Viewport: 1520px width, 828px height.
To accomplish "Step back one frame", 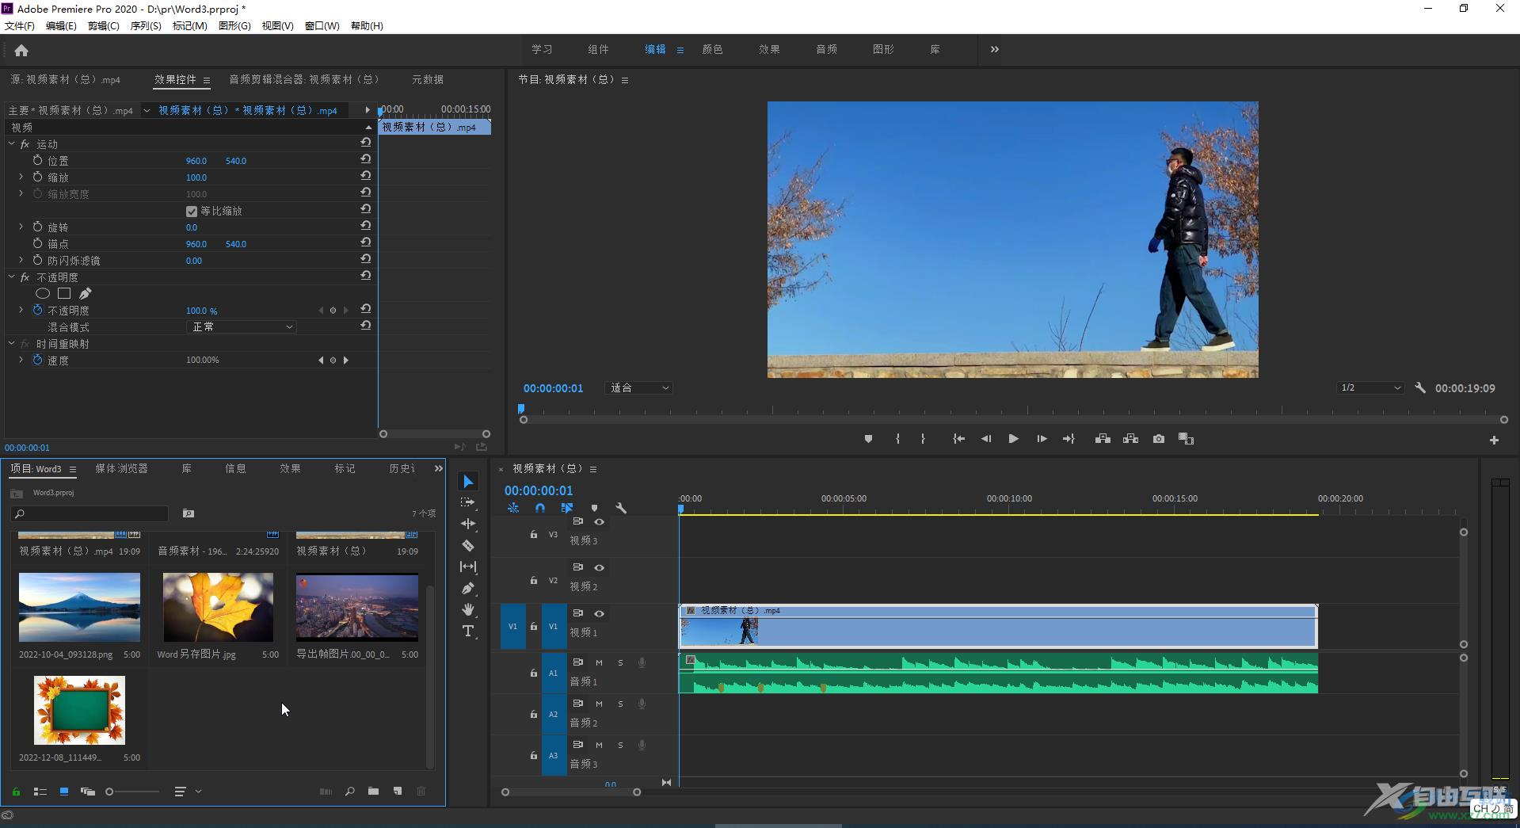I will [986, 439].
